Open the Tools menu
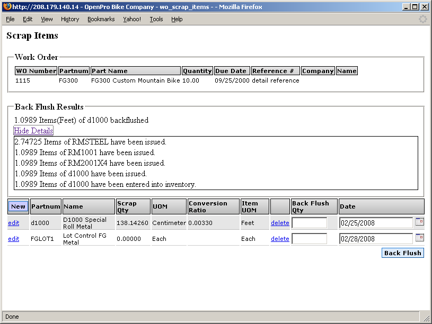432x324 pixels. click(156, 19)
